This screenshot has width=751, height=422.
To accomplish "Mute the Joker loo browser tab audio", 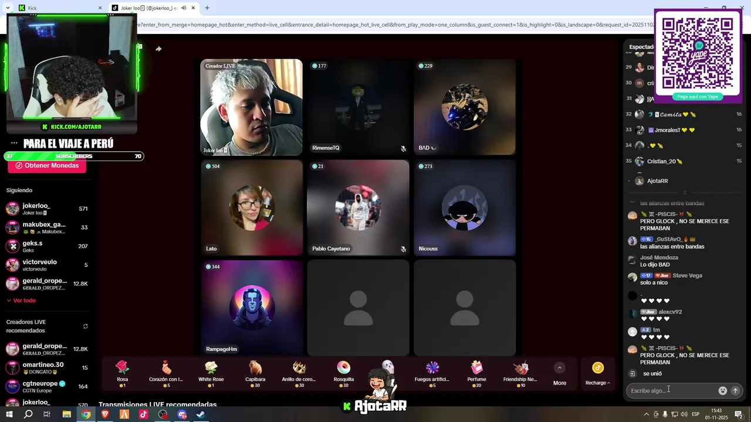I will [x=184, y=8].
